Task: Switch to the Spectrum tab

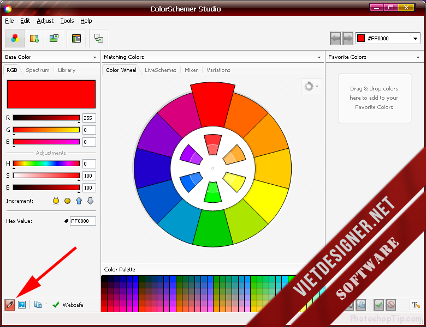Action: pos(38,70)
